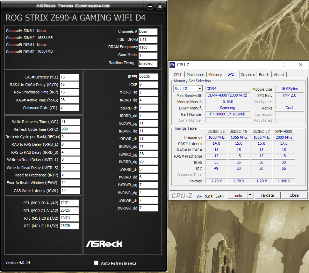Image resolution: width=309 pixels, height=273 pixels.
Task: Click the Realtime Timing Enabled field
Action: (148, 64)
